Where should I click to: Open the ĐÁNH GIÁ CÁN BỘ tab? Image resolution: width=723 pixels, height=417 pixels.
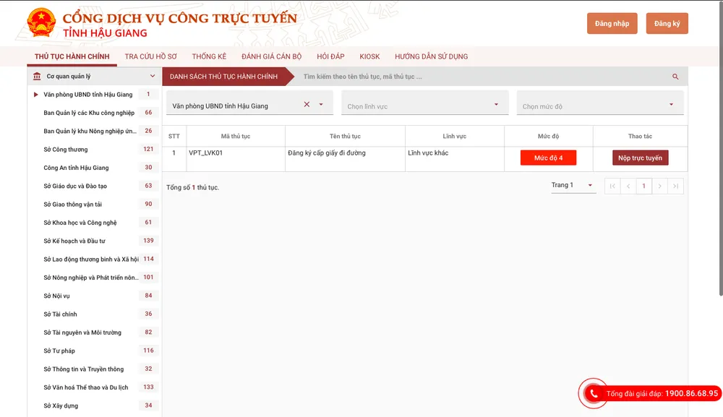[x=271, y=56]
